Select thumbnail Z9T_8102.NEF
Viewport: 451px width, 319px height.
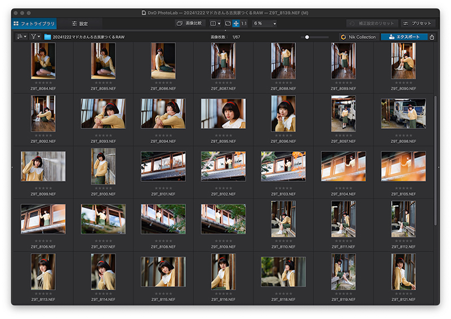pyautogui.click(x=223, y=166)
